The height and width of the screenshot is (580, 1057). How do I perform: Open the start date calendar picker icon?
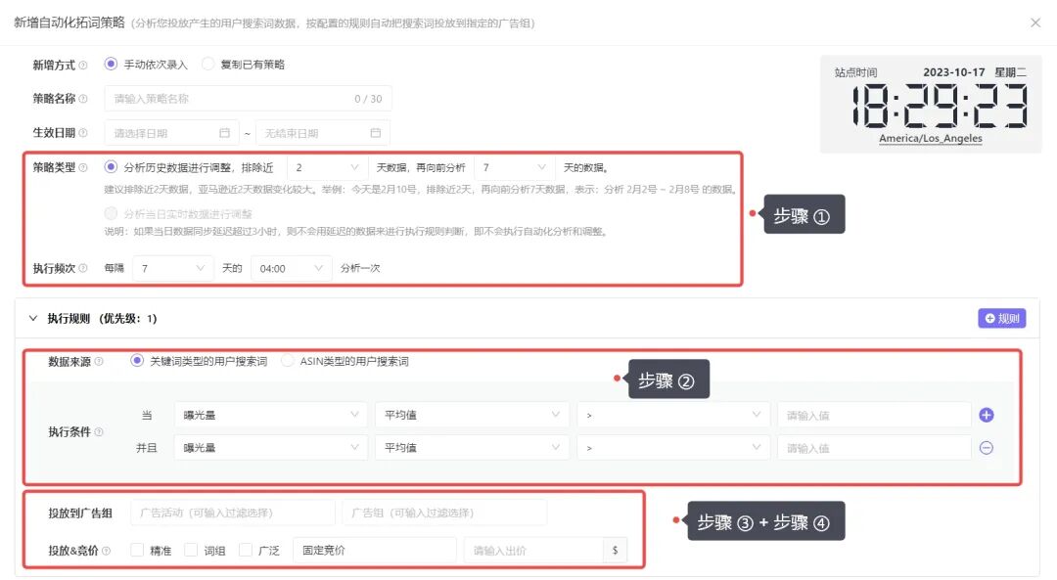point(223,131)
